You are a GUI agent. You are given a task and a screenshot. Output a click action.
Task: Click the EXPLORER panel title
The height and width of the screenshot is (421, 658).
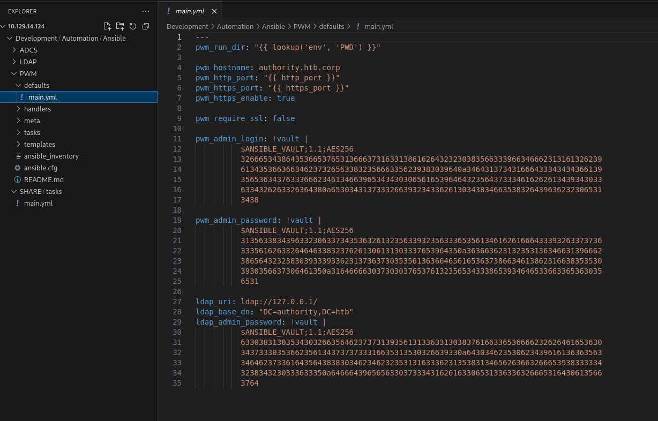coord(23,11)
